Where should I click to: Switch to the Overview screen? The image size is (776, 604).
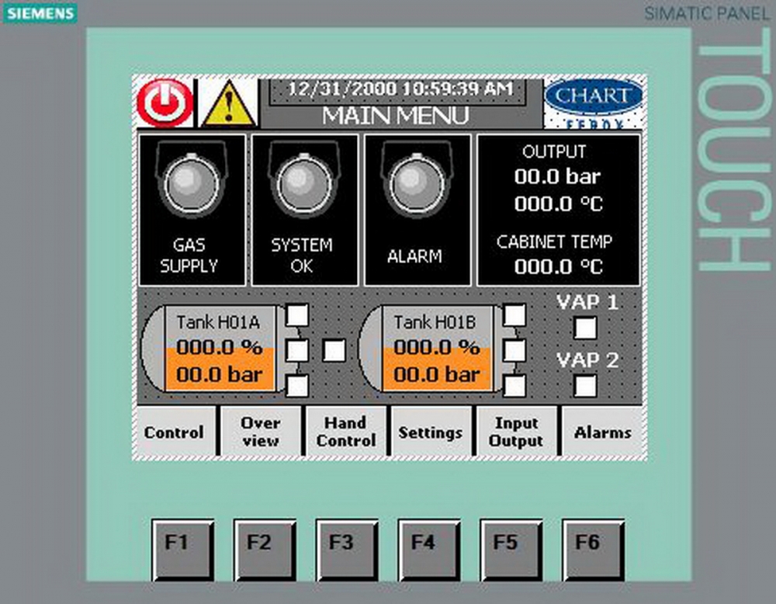tap(260, 432)
